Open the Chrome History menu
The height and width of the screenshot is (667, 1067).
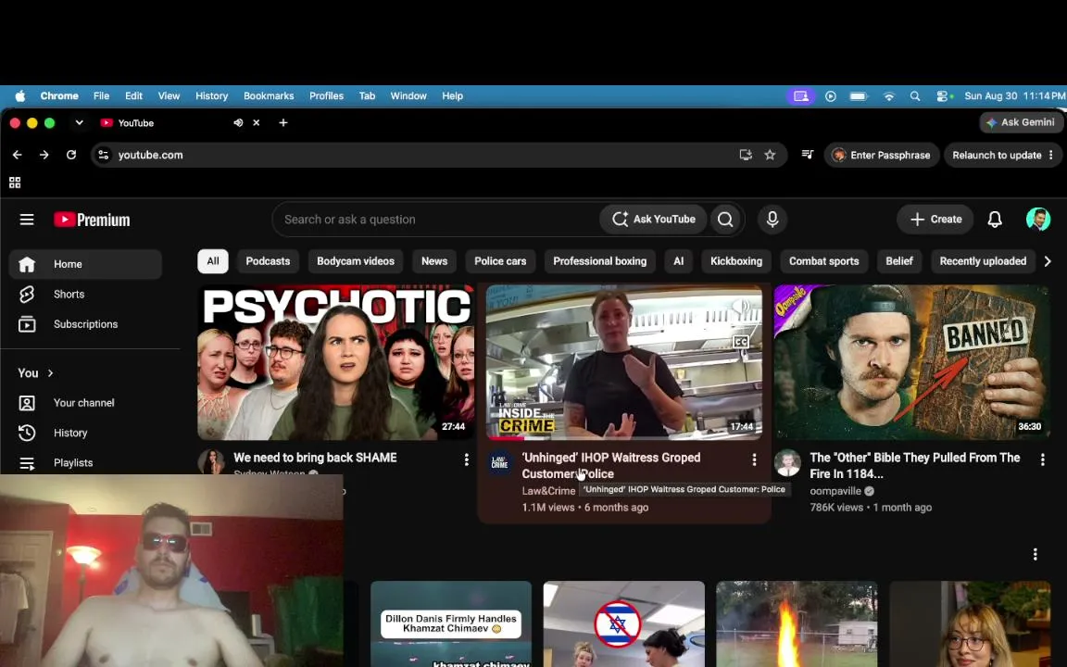click(x=211, y=96)
